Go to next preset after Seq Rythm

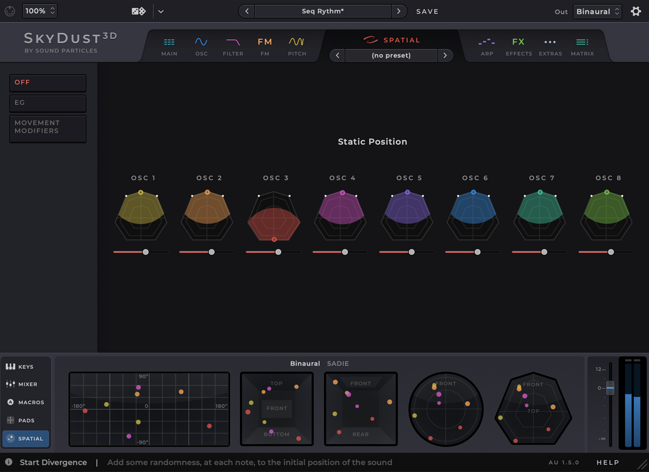click(398, 11)
